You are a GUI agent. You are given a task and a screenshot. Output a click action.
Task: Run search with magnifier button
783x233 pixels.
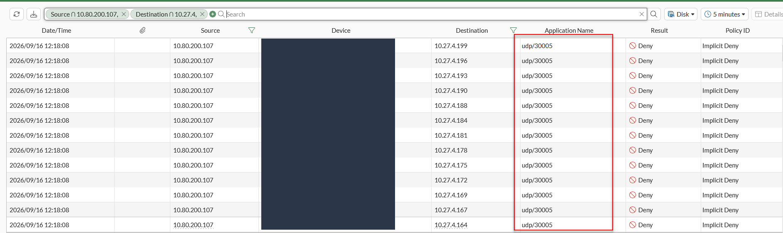[x=654, y=14]
